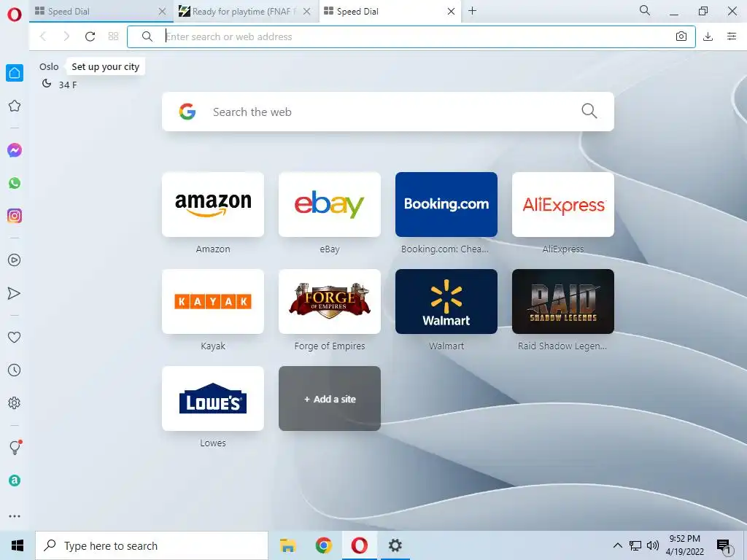Screen dimensions: 747x560
Task: Open the notification center icon
Action: (x=724, y=547)
